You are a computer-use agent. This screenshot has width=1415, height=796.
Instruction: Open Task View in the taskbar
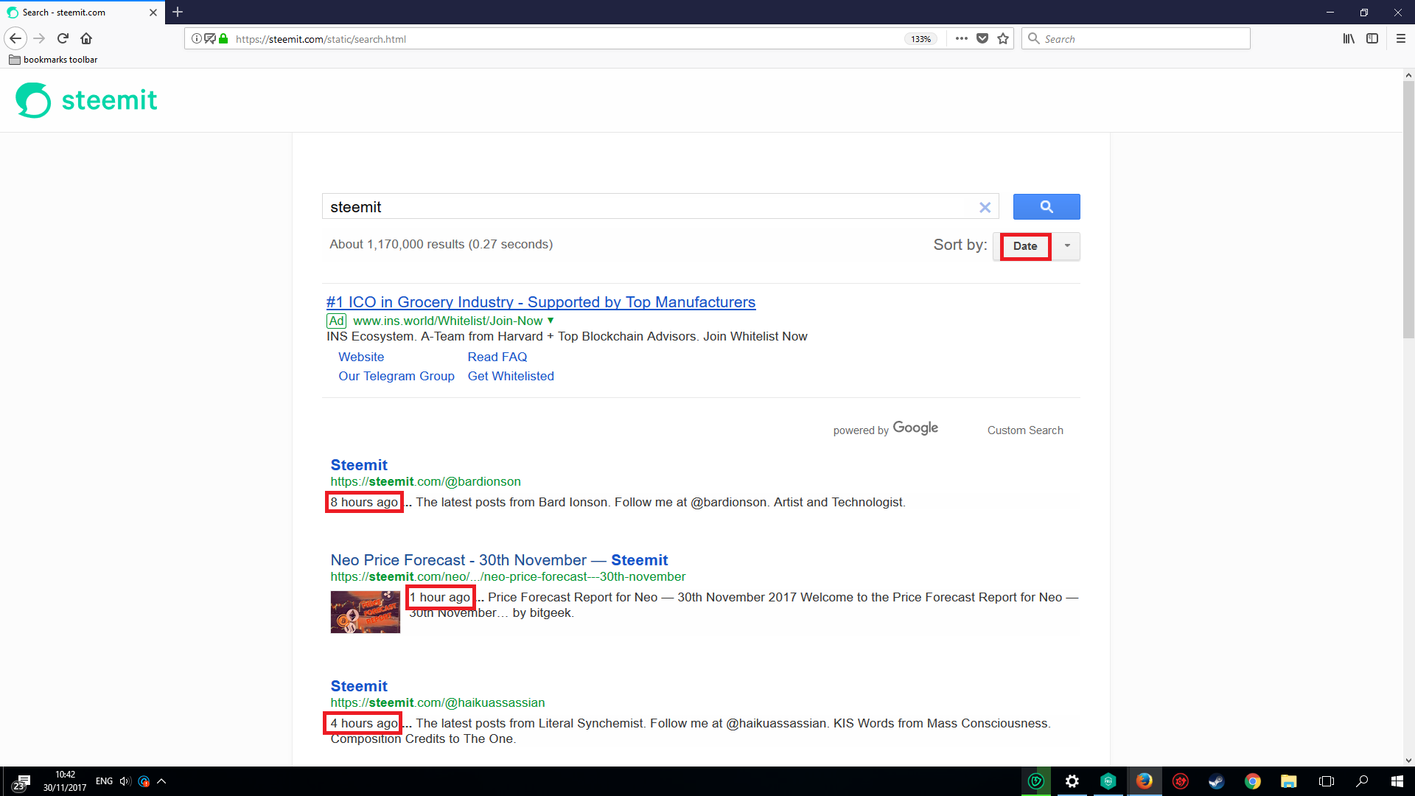pyautogui.click(x=1326, y=781)
